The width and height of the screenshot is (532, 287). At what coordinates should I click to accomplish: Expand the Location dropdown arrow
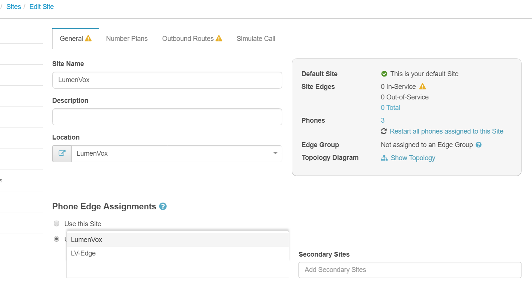[x=275, y=153]
